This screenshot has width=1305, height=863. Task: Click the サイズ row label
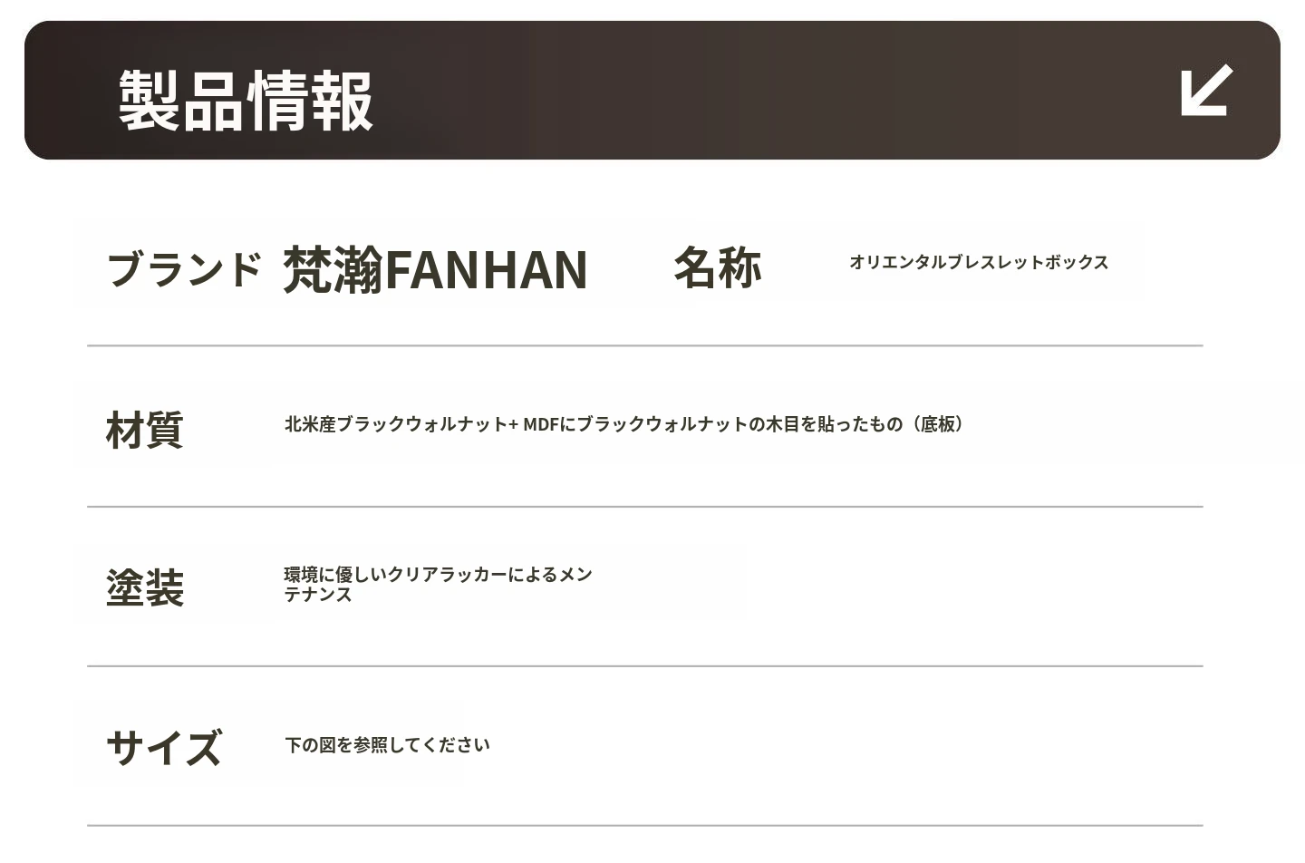(164, 747)
